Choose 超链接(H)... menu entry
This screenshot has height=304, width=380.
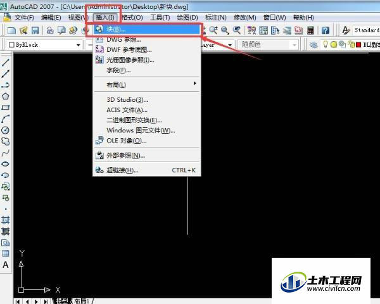click(147, 170)
